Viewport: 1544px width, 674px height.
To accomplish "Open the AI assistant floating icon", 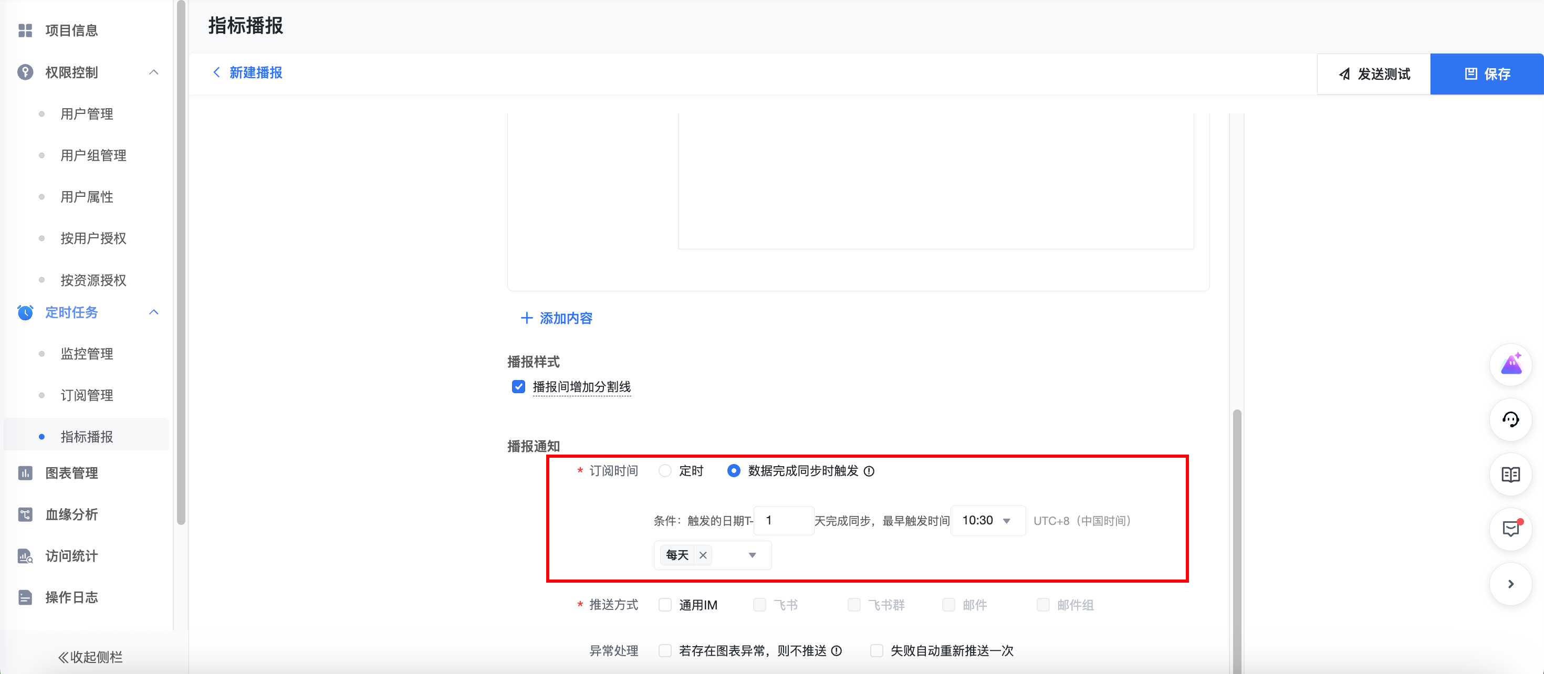I will (x=1510, y=364).
